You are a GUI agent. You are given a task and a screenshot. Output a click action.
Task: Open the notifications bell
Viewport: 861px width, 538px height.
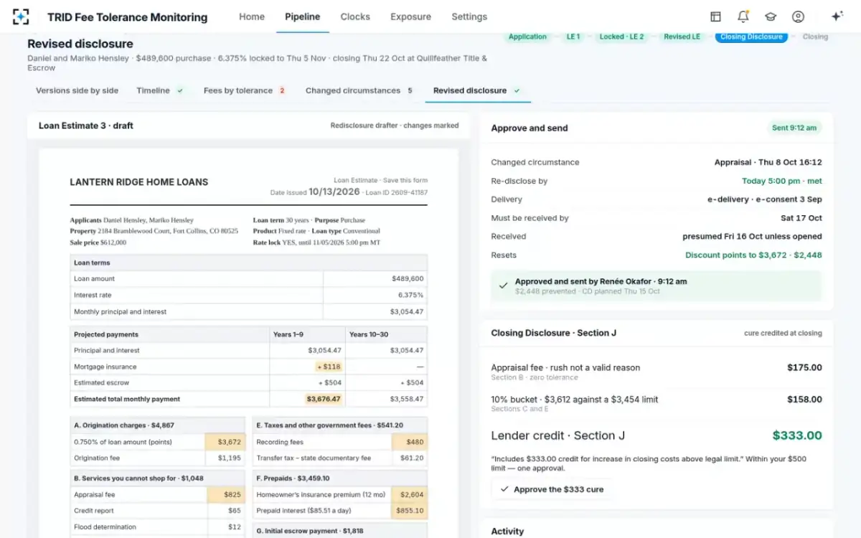tap(743, 16)
